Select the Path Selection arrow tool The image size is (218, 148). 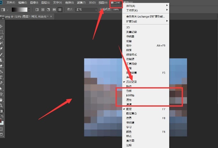pos(1,89)
